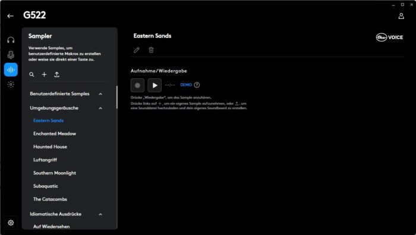416x235 pixels.
Task: Minimize the G HUB window
Action: click(x=393, y=5)
